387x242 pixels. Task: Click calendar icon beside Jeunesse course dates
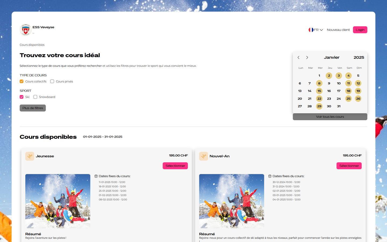pyautogui.click(x=96, y=176)
